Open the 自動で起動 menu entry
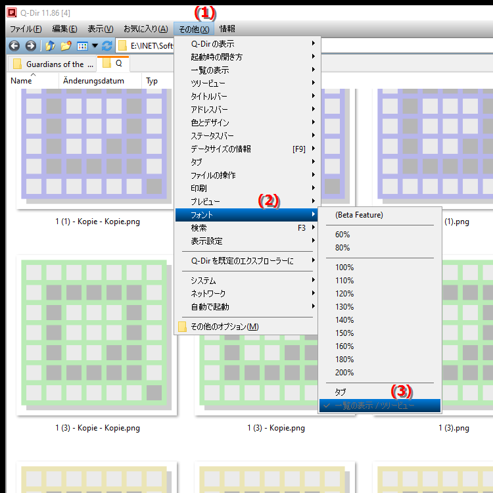The height and width of the screenshot is (493, 493). click(x=246, y=307)
